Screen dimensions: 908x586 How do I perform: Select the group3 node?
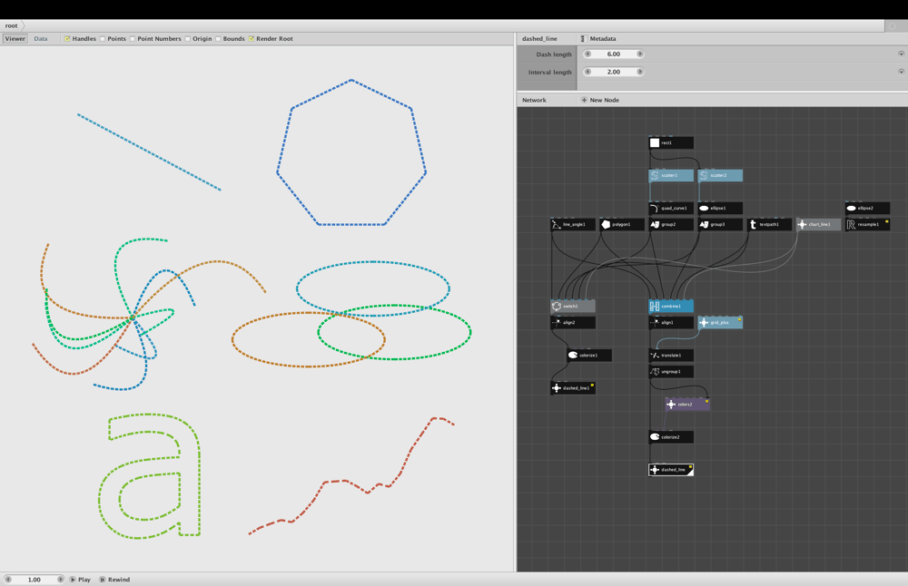720,224
